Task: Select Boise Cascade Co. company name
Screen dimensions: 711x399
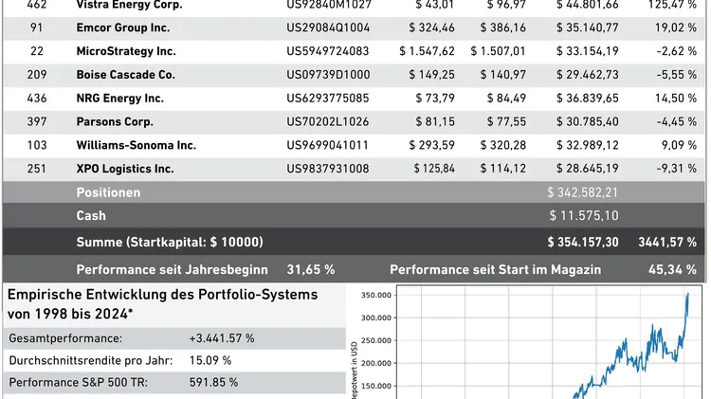Action: pos(125,75)
